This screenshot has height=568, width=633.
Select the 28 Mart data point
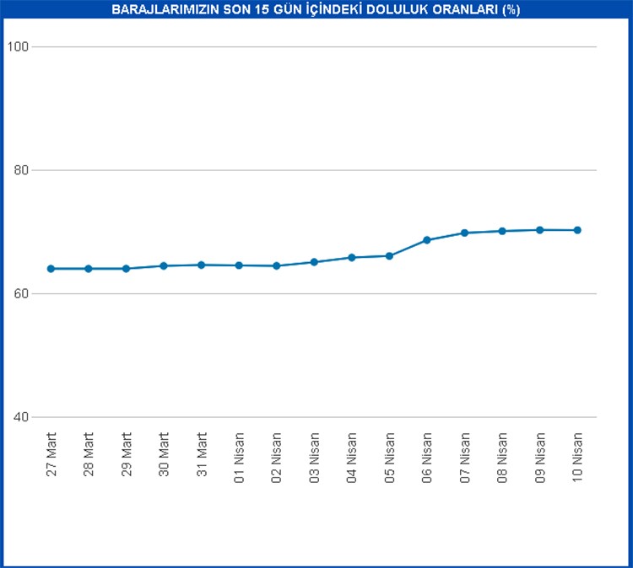click(x=88, y=269)
